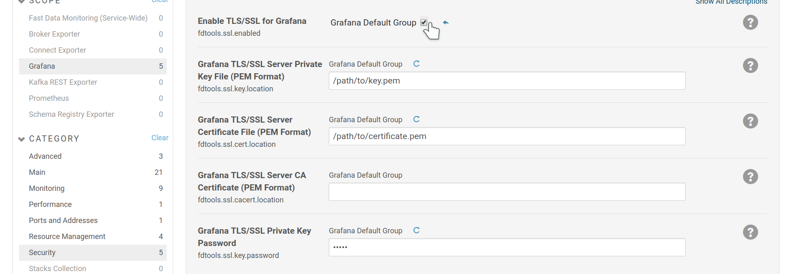Reset Private Key Password field to default
792x274 pixels.
[x=416, y=230]
